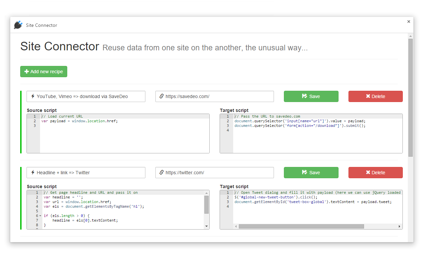
Task: Save the SaveDeo recipe
Action: [x=311, y=96]
